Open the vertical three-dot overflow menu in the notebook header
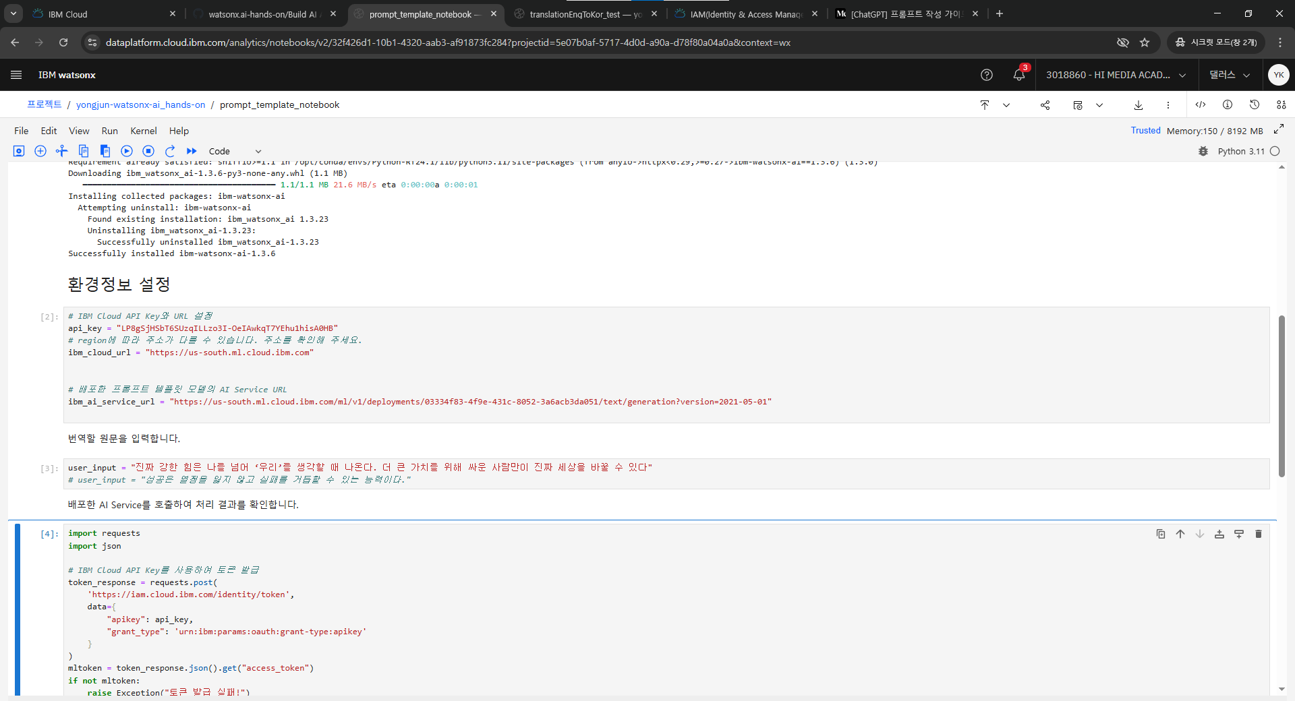The height and width of the screenshot is (701, 1295). coord(1168,105)
